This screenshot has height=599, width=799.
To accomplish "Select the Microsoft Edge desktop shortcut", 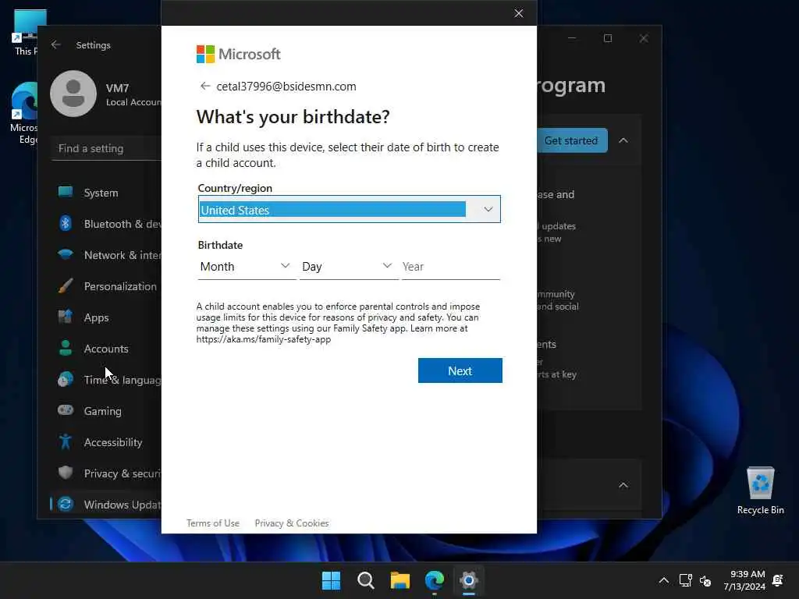I will [24, 113].
